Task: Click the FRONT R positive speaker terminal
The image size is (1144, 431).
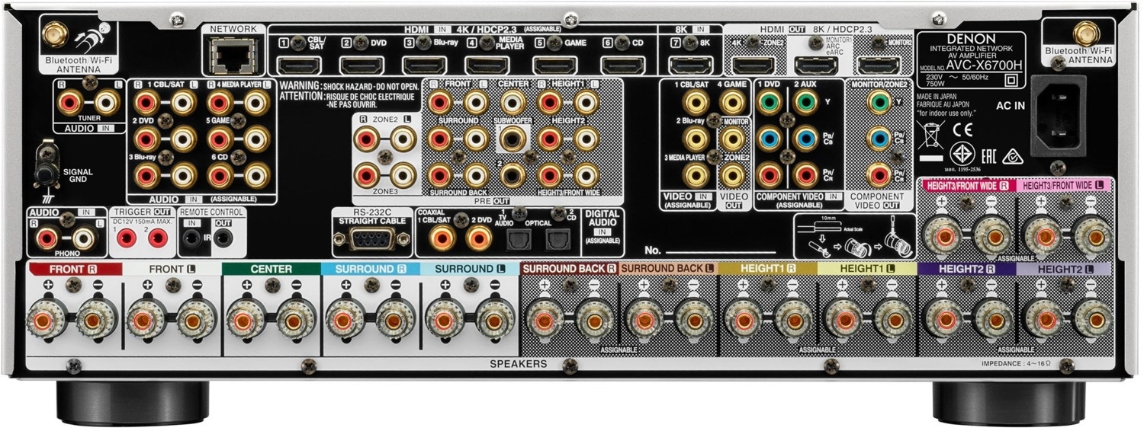Action: click(x=45, y=319)
